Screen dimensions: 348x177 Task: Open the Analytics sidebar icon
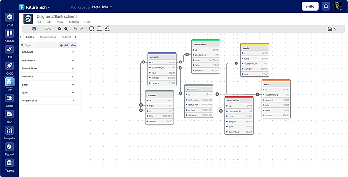point(9,130)
